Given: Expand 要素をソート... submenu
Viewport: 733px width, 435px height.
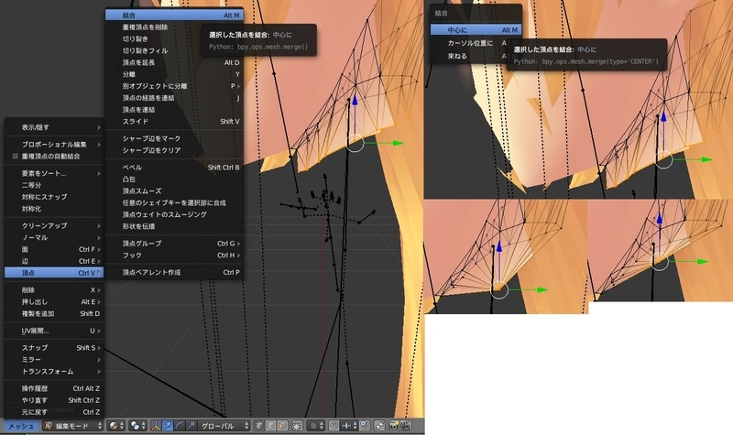Looking at the screenshot, I should click(54, 173).
